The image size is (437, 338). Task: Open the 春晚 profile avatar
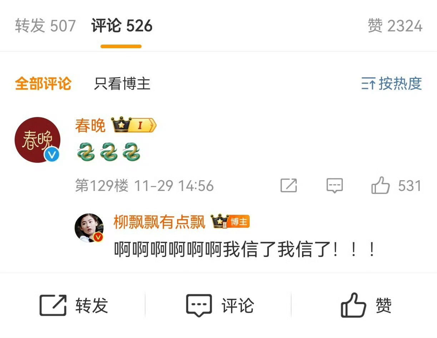point(37,140)
